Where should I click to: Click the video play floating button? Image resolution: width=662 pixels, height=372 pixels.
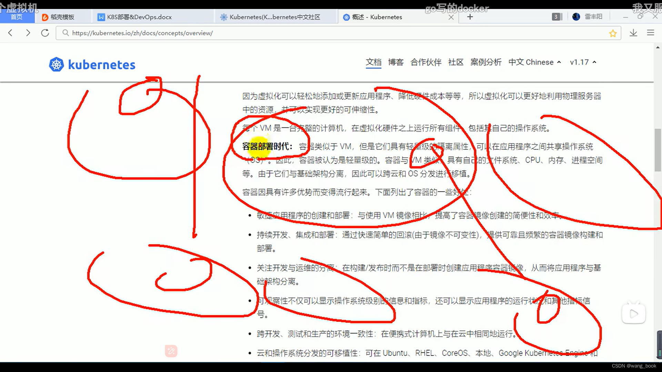(x=633, y=313)
